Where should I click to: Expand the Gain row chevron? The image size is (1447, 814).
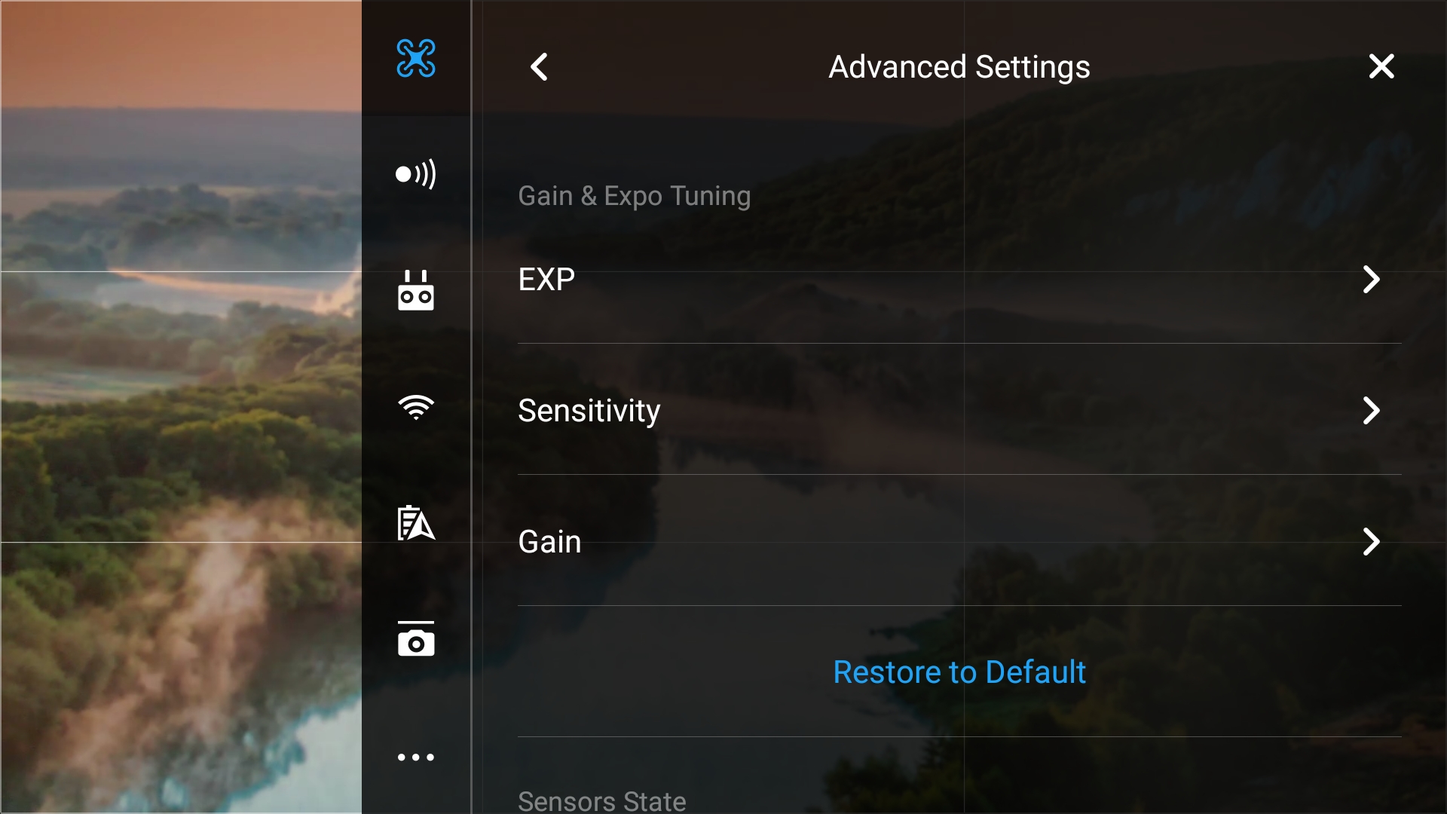[1372, 542]
